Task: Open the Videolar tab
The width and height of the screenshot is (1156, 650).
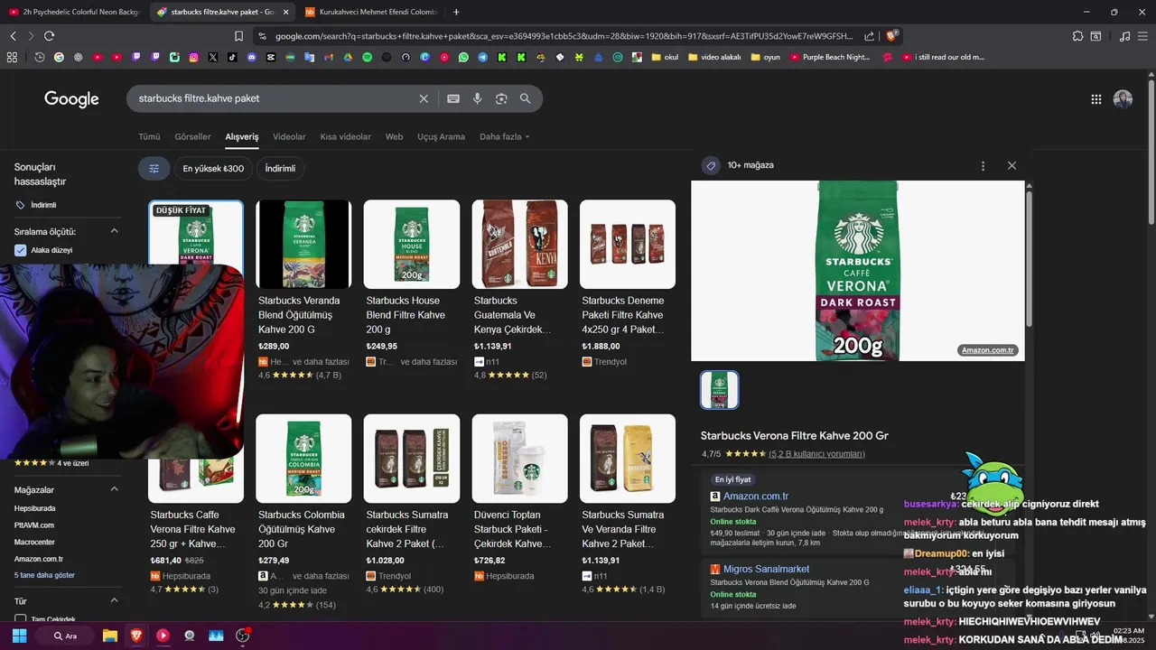Action: click(x=289, y=137)
